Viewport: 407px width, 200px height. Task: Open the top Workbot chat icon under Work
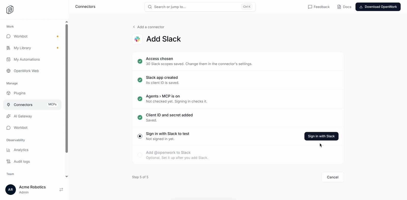point(8,36)
